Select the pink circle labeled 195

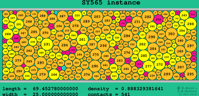click(x=123, y=23)
